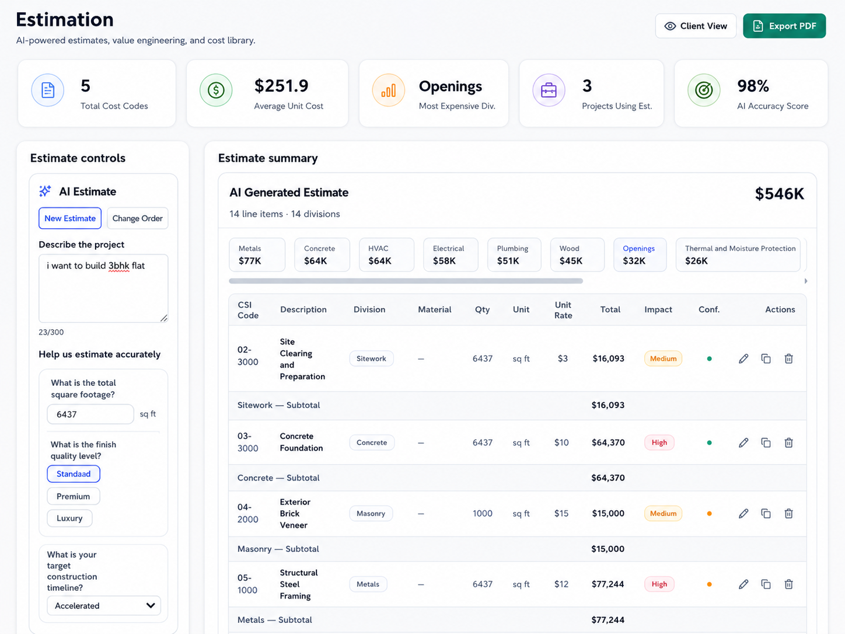The image size is (845, 634).
Task: Delete the Site Clearing and Preparation row
Action: click(788, 358)
